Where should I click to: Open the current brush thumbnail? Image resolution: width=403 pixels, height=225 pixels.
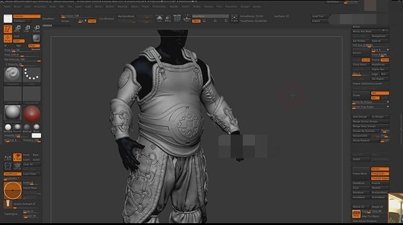(13, 75)
